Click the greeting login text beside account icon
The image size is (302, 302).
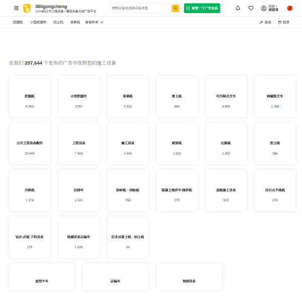273,8
